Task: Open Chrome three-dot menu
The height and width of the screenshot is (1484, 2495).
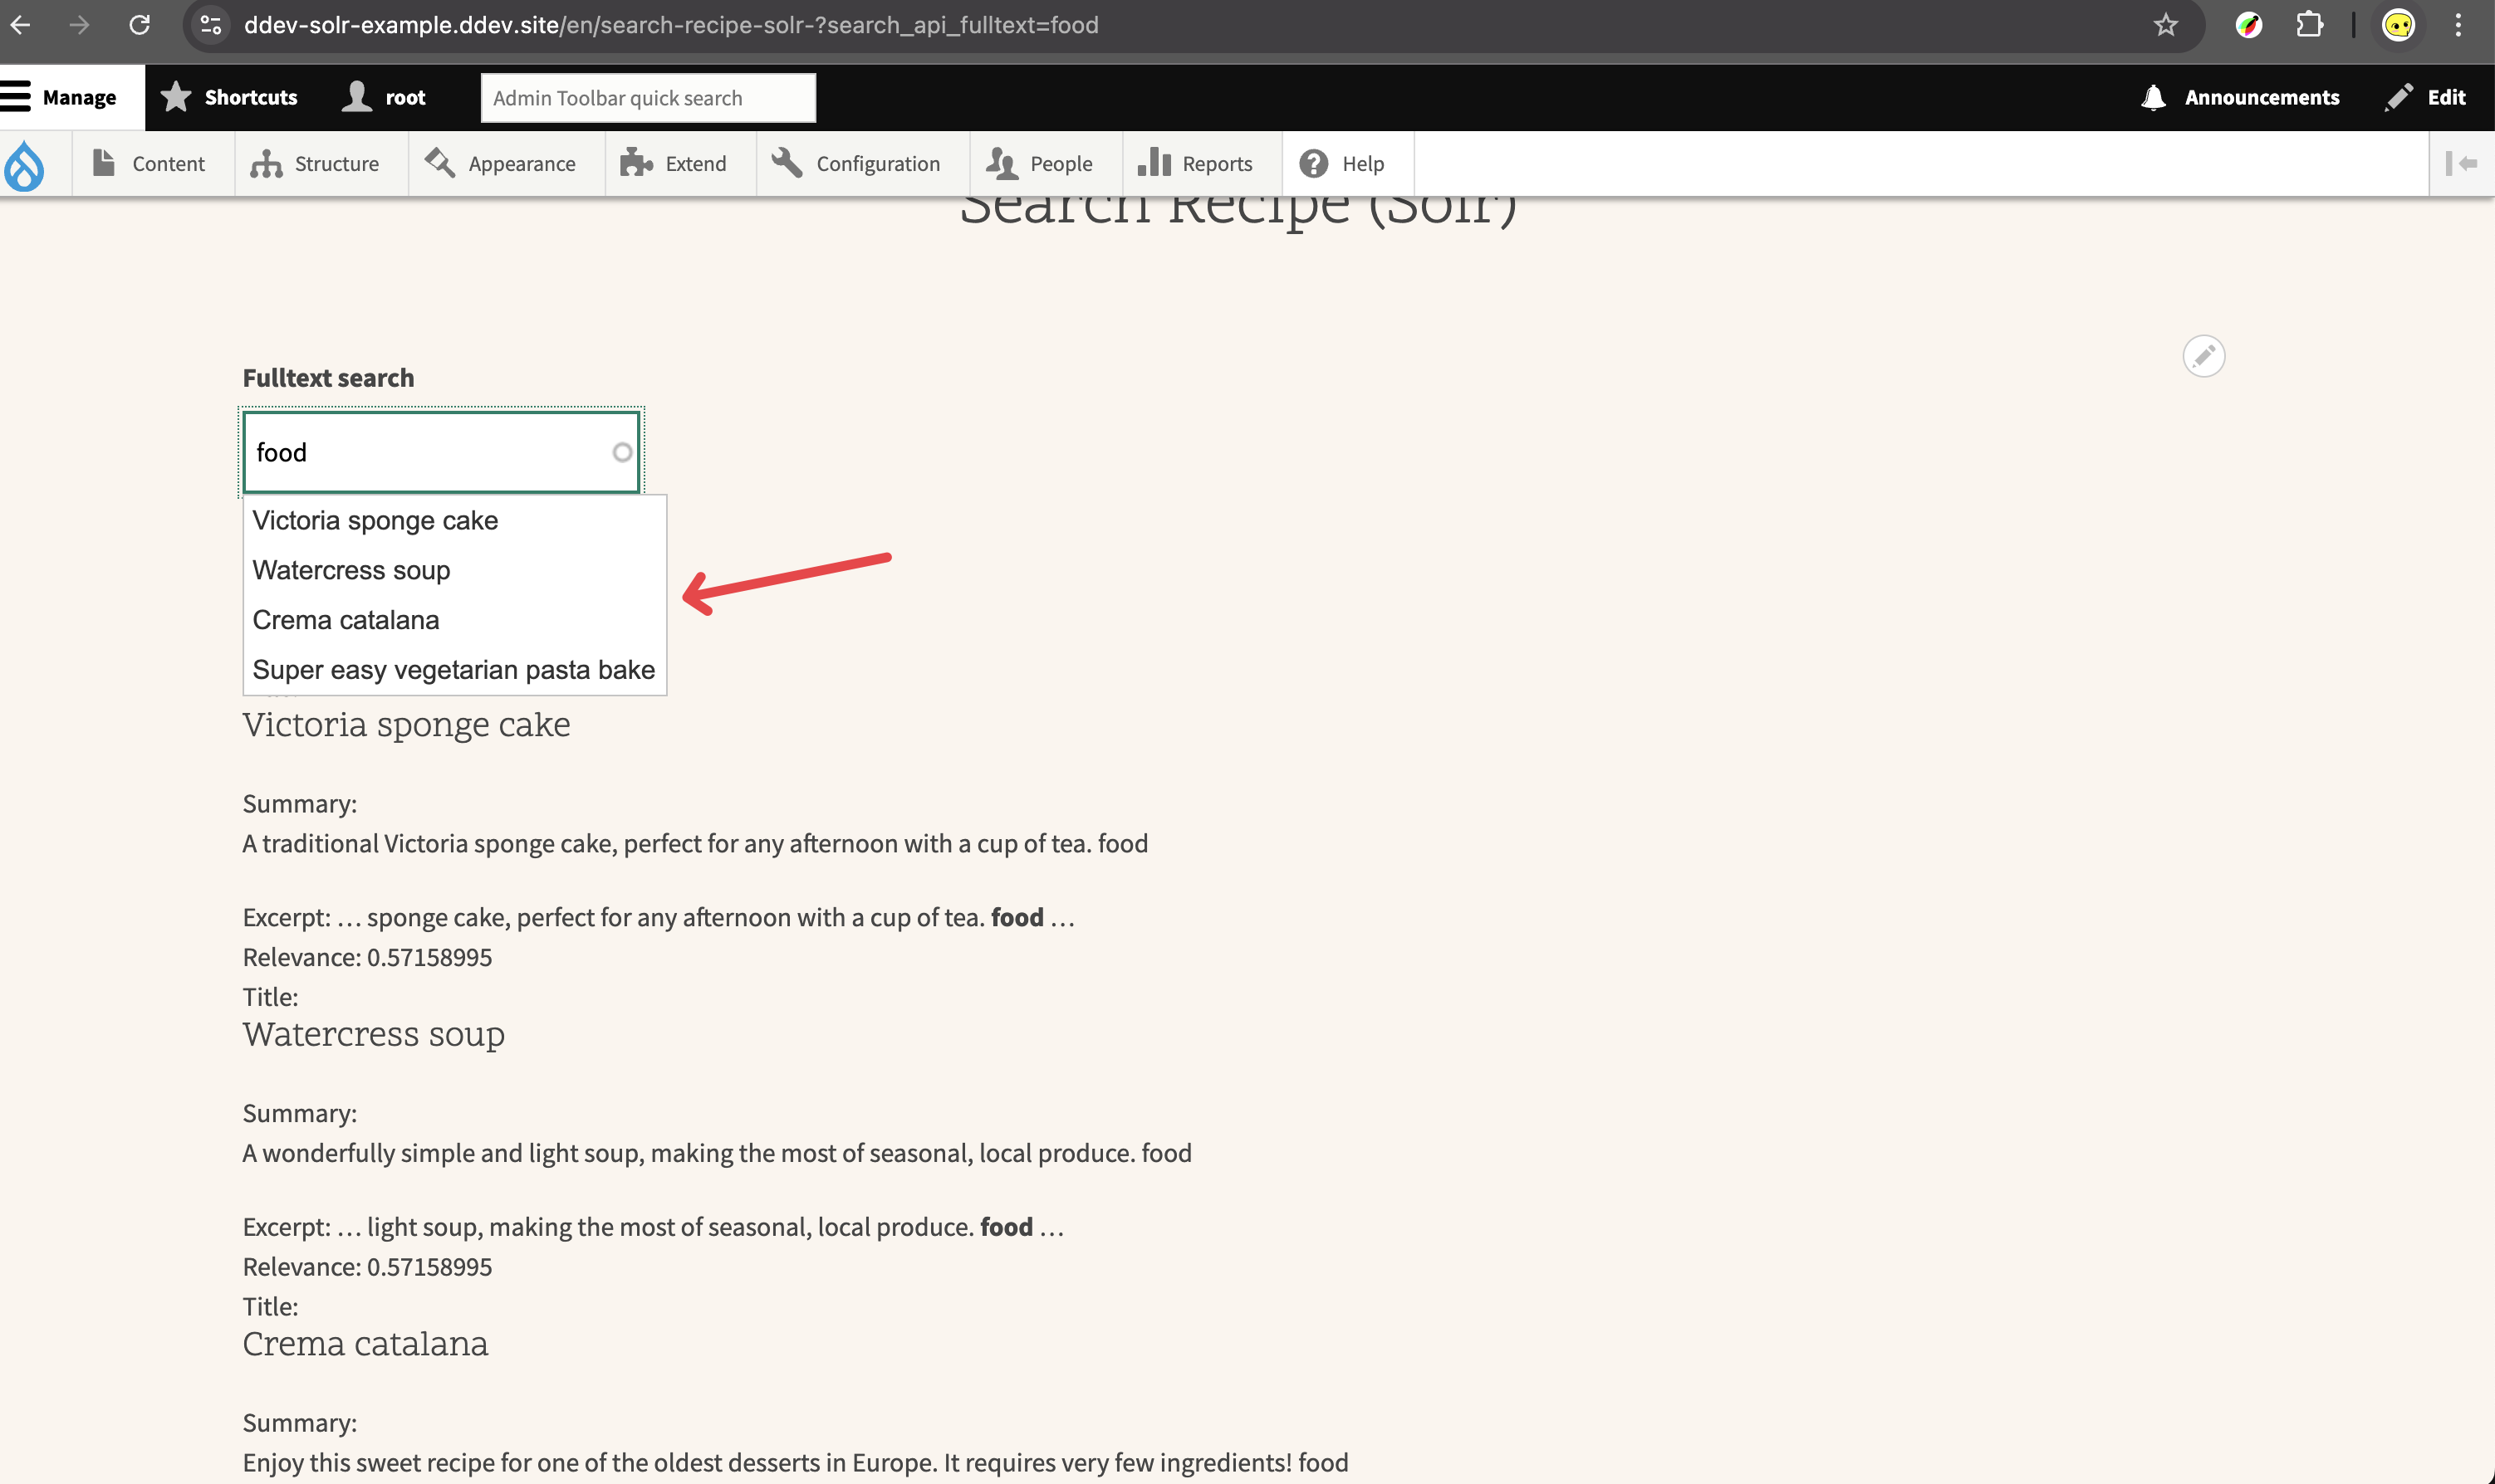Action: point(2458,25)
